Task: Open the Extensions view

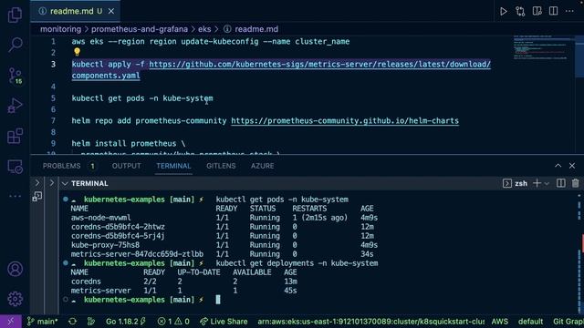Action: tap(15, 136)
